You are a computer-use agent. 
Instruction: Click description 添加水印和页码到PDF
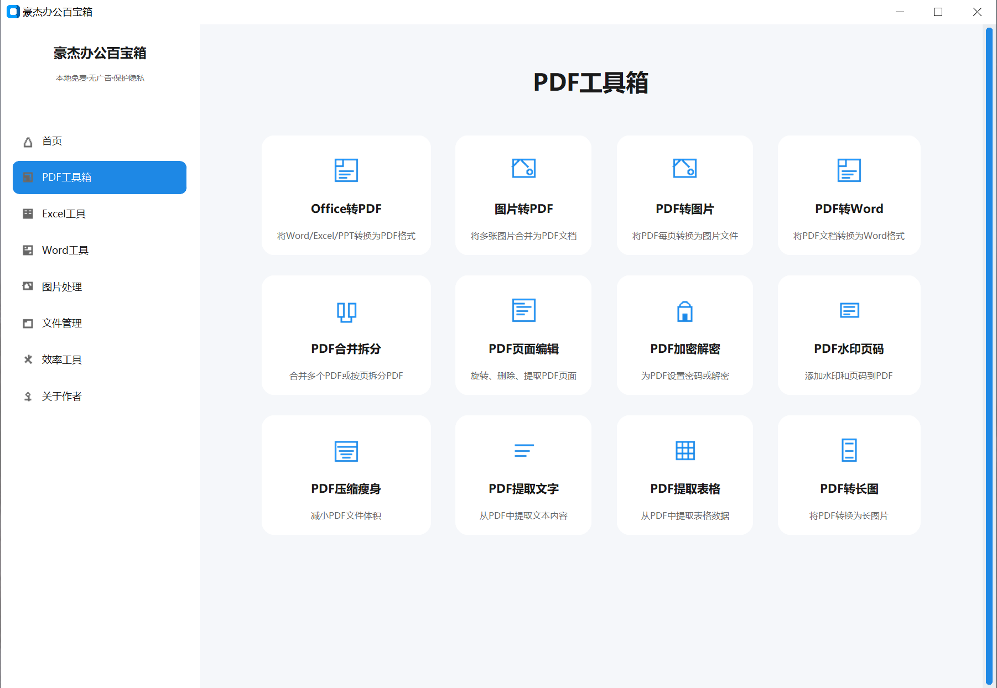pos(849,376)
